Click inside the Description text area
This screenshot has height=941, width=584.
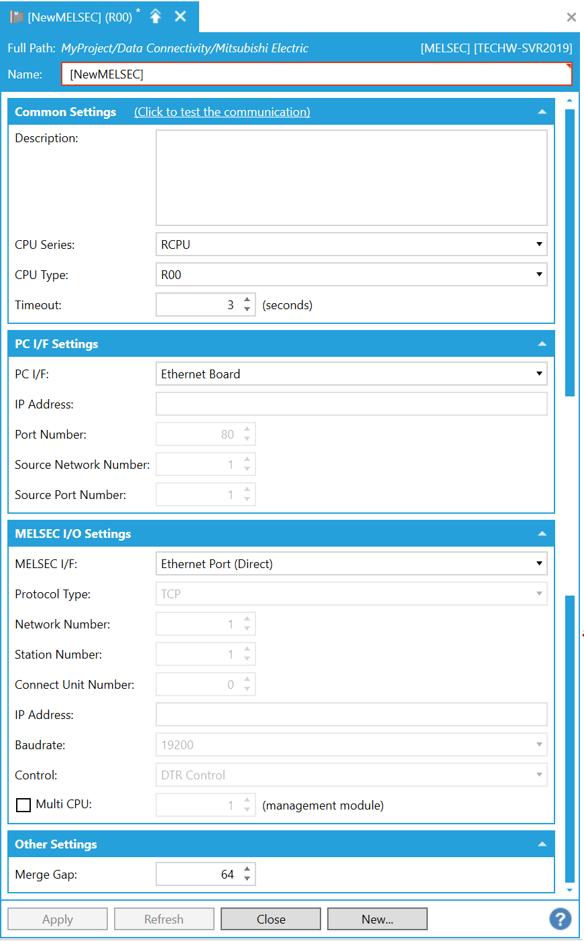tap(351, 178)
